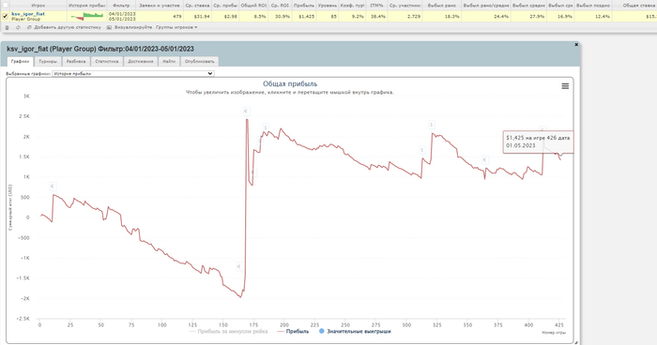The width and height of the screenshot is (657, 345).
Task: Switch to the 'Опубликовать' tab
Action: pos(199,61)
